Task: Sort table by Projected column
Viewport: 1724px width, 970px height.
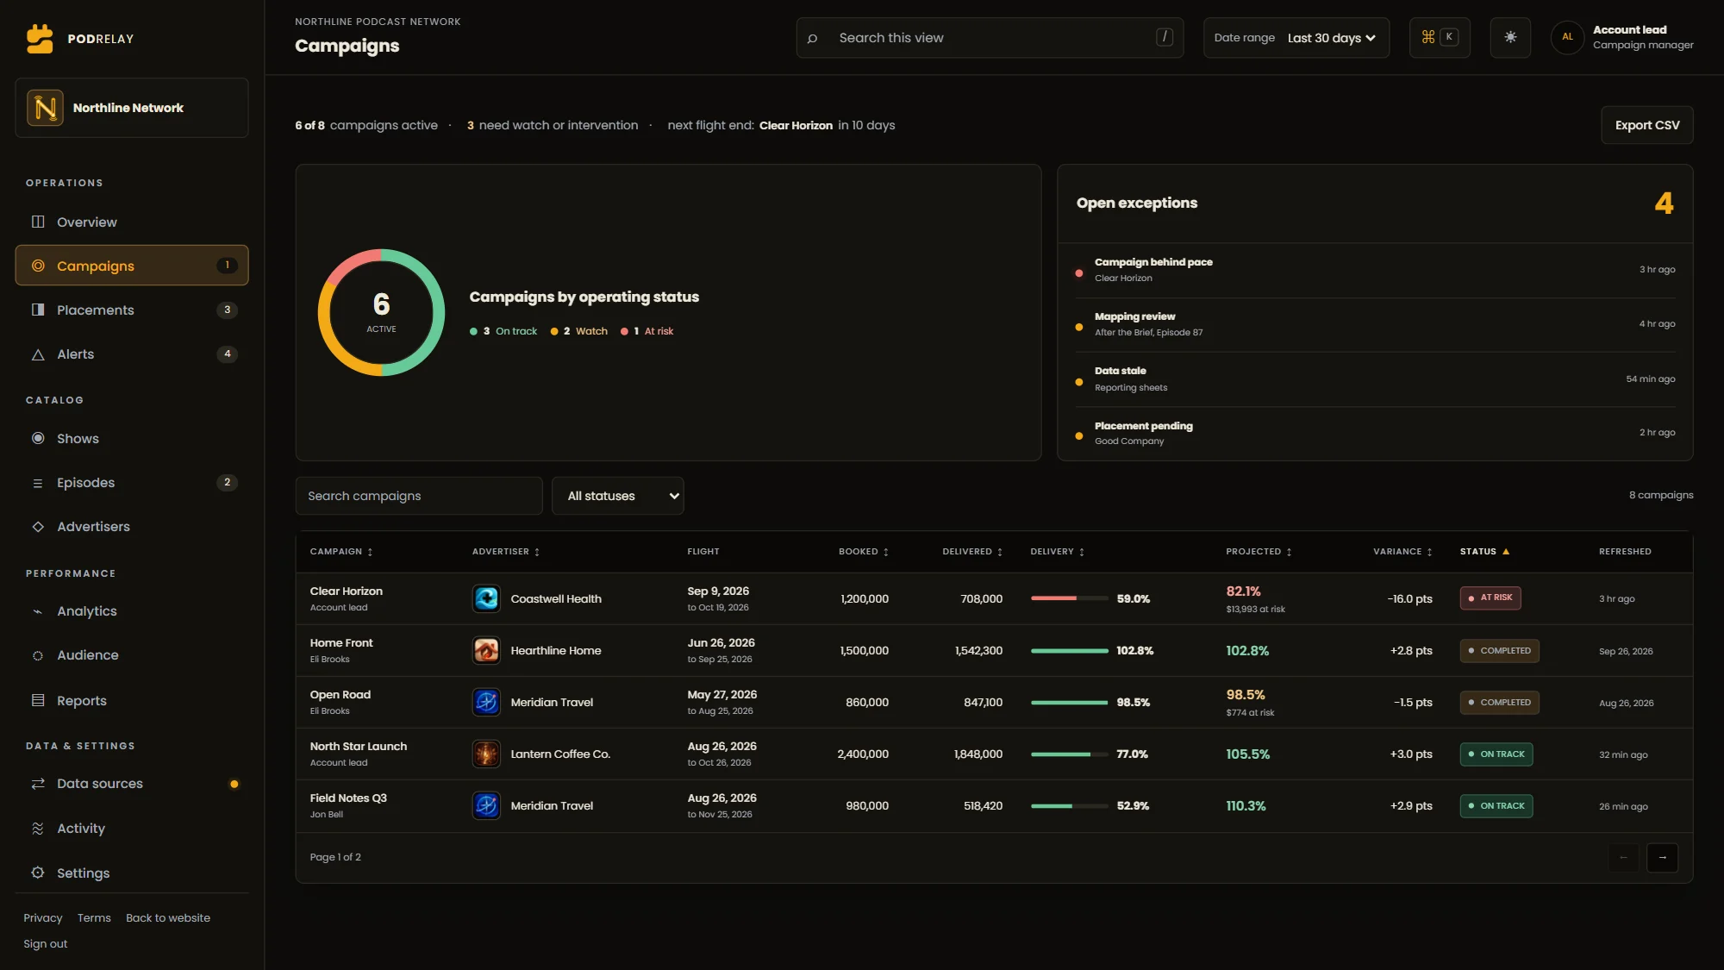Action: pyautogui.click(x=1259, y=552)
